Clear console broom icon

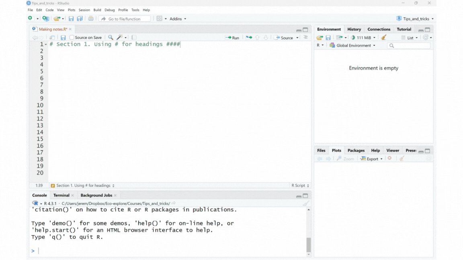pos(305,203)
